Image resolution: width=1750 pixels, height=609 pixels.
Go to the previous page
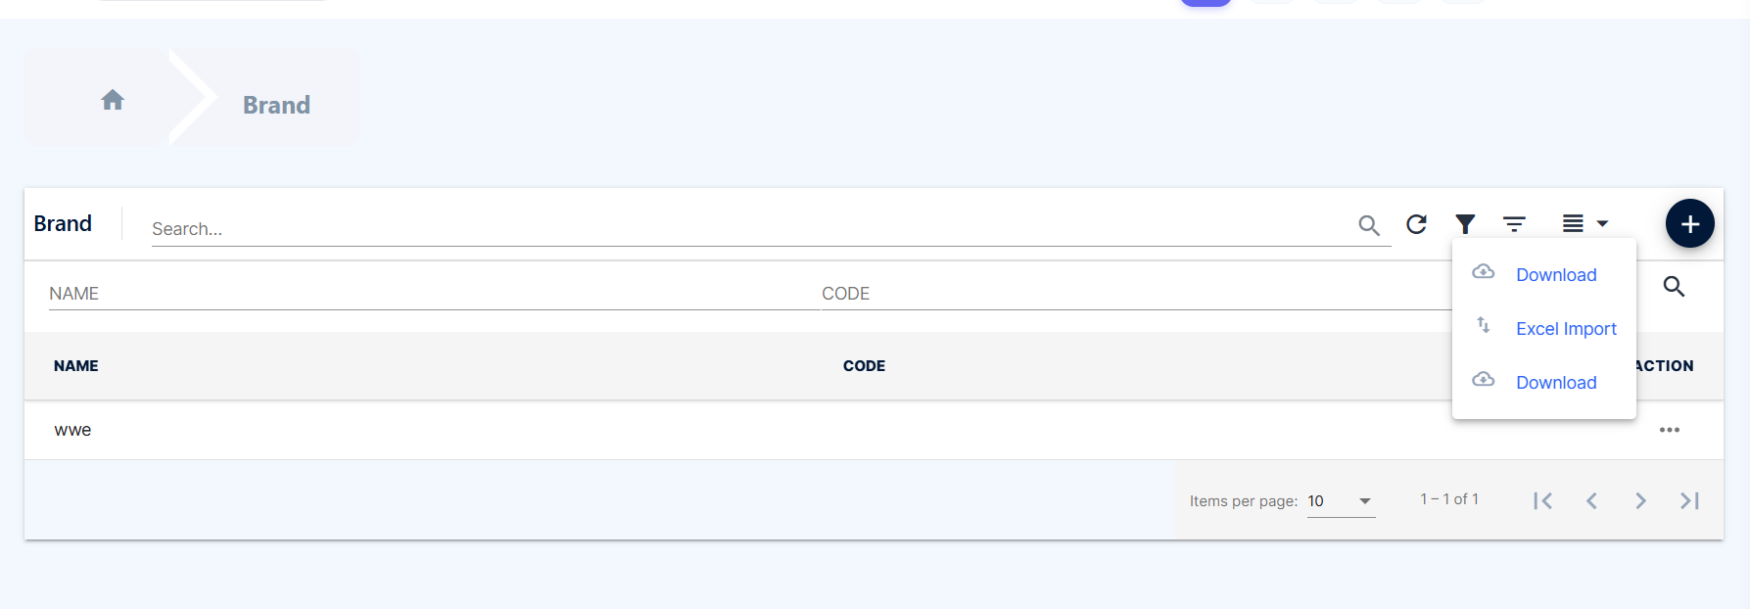[x=1591, y=501]
